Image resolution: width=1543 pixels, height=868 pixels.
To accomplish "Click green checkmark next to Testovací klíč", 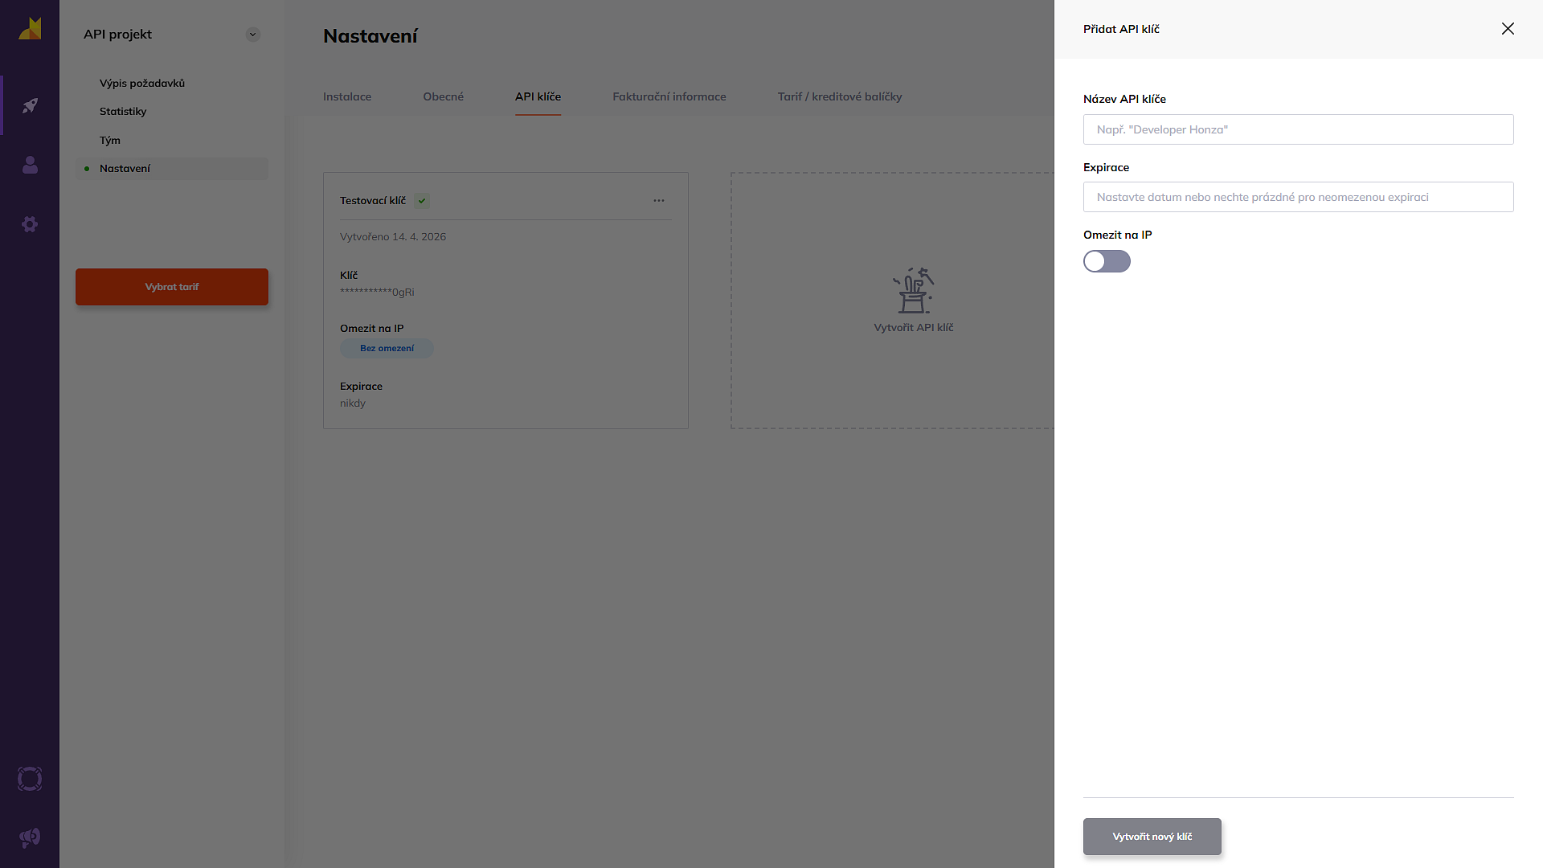I will 422,201.
